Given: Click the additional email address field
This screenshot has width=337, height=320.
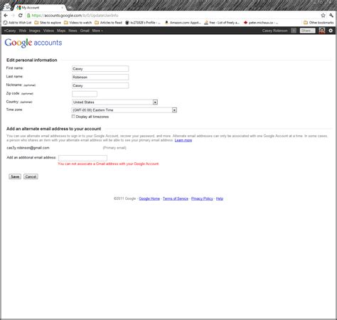Looking at the screenshot, I should (x=82, y=158).
